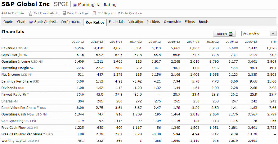The width and height of the screenshot is (278, 144).
Task: Click the 2011-12 column header
Action: click(x=78, y=42)
